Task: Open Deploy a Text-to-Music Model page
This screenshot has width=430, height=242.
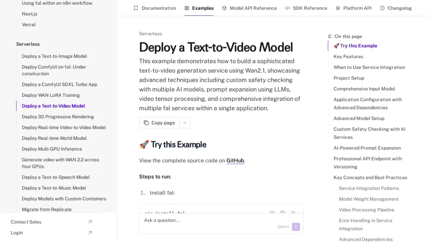Action: pyautogui.click(x=54, y=188)
